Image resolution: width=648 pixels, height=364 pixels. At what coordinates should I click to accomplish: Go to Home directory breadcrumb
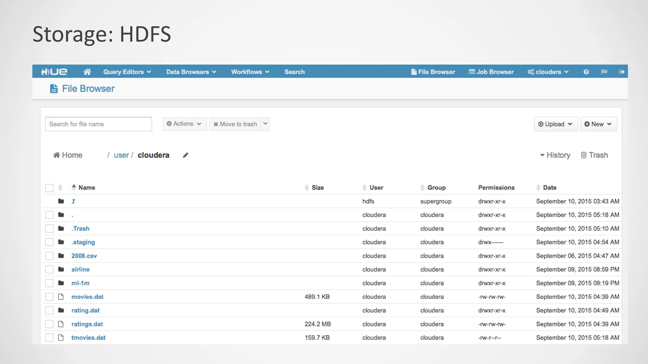pos(68,155)
